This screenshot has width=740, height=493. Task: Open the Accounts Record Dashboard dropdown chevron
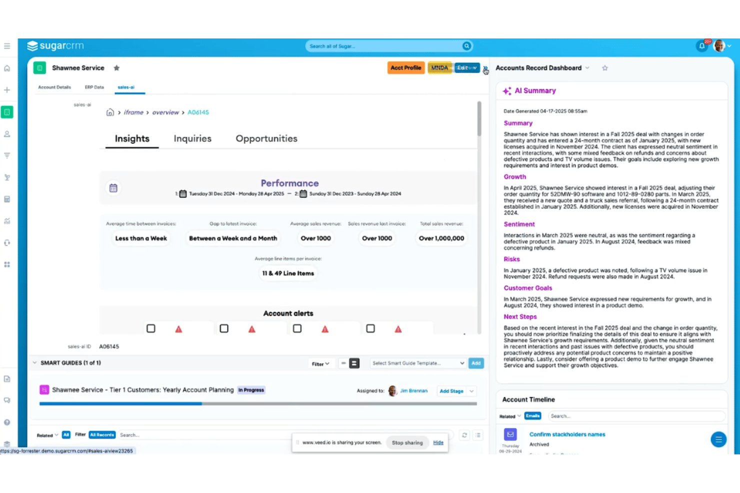pyautogui.click(x=587, y=68)
